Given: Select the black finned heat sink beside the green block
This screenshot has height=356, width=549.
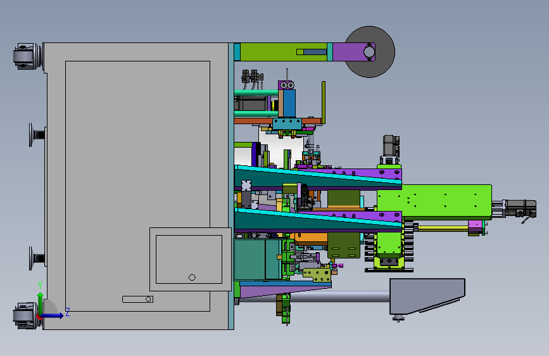Looking at the screenshot, I should tap(408, 242).
